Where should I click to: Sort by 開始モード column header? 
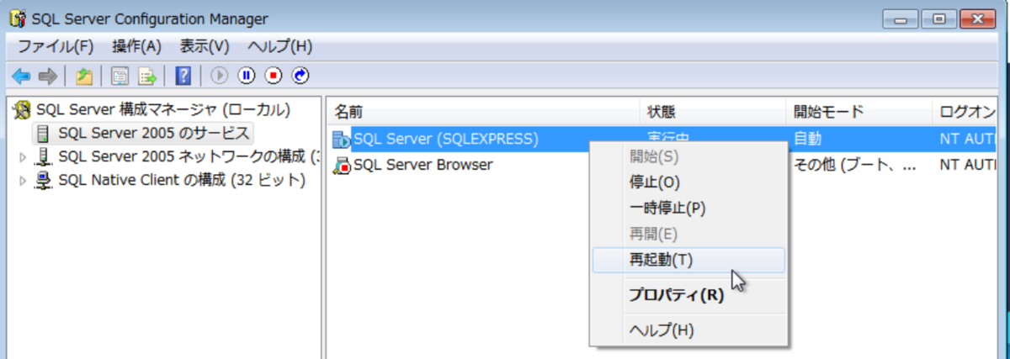pos(859,112)
